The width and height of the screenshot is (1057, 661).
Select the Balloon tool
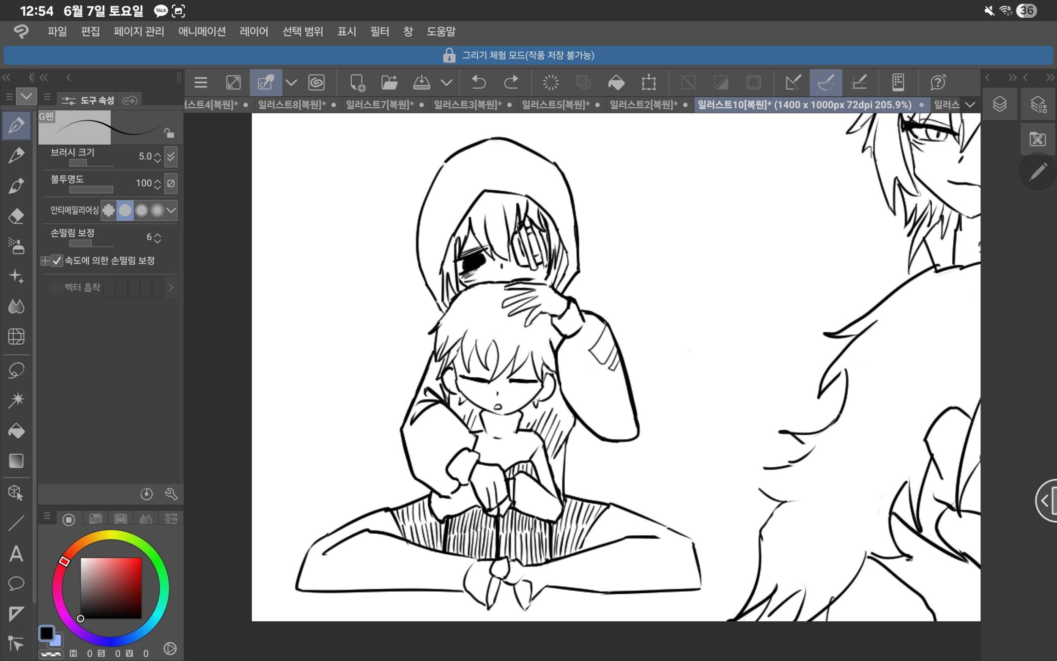(16, 583)
